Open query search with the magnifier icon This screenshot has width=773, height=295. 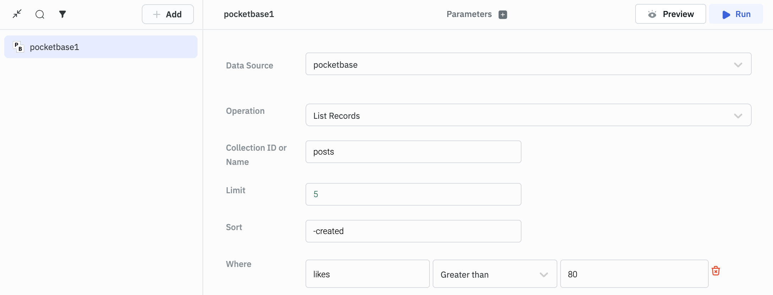[x=40, y=14]
